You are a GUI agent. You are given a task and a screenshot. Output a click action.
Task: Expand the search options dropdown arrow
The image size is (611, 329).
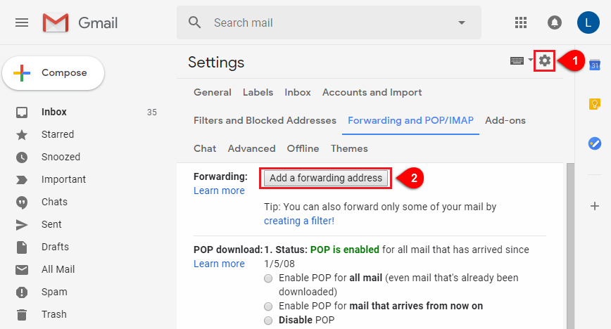coord(462,22)
